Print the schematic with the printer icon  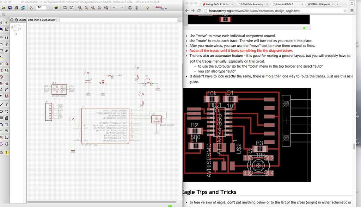pos(16,8)
